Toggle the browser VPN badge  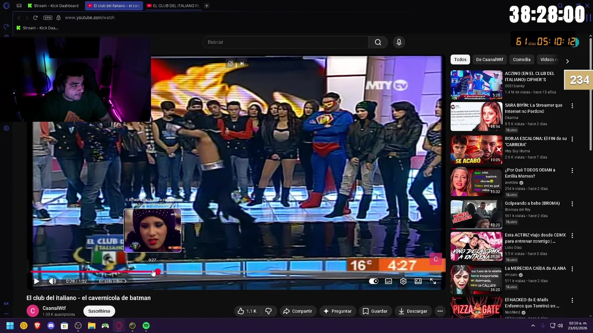pyautogui.click(x=48, y=18)
